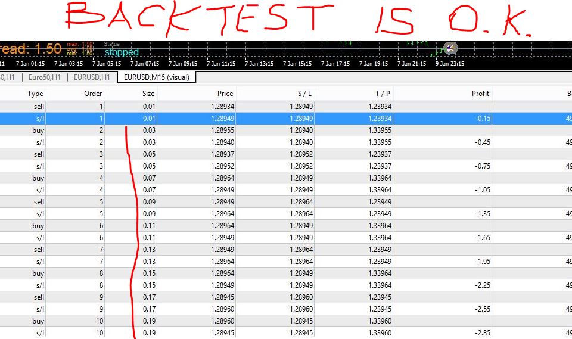This screenshot has height=339, width=572.
Task: Select the size cell 0.07 in buy row
Action: click(x=149, y=178)
